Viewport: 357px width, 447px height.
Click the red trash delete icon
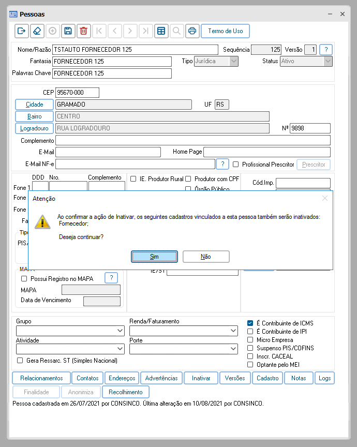[83, 31]
